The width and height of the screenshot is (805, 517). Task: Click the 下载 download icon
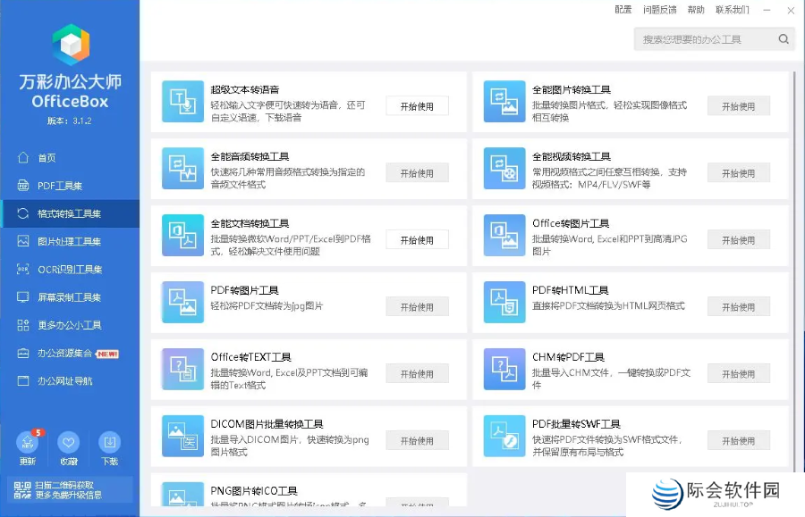click(x=109, y=443)
